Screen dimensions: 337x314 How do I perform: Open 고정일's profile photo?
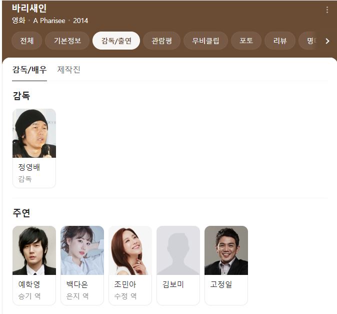(x=226, y=250)
